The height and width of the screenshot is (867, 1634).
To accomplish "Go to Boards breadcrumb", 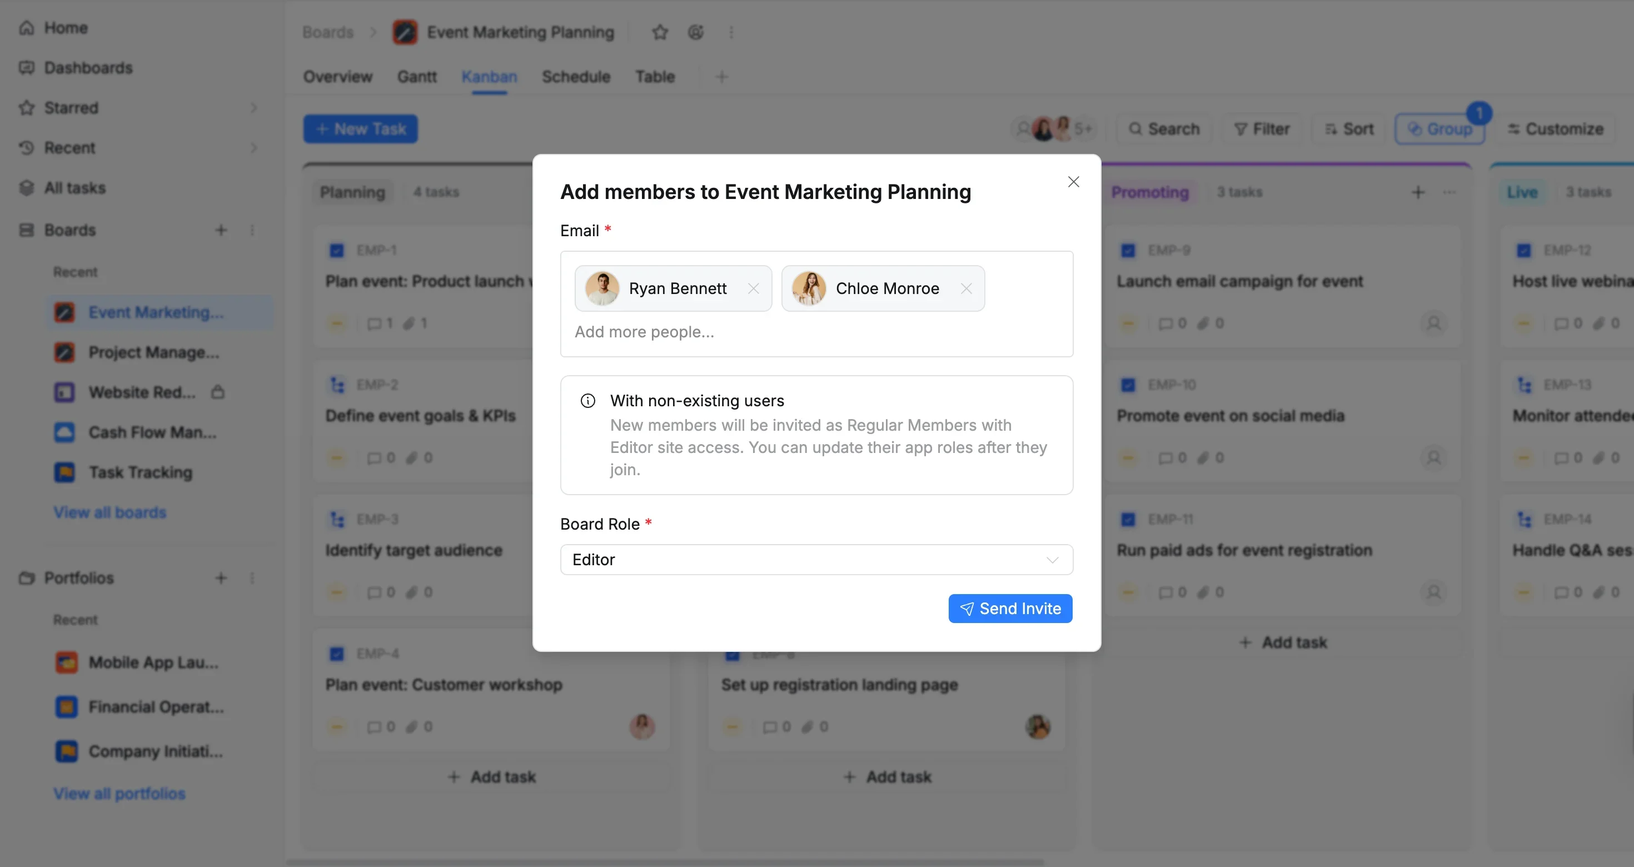I will pyautogui.click(x=327, y=32).
